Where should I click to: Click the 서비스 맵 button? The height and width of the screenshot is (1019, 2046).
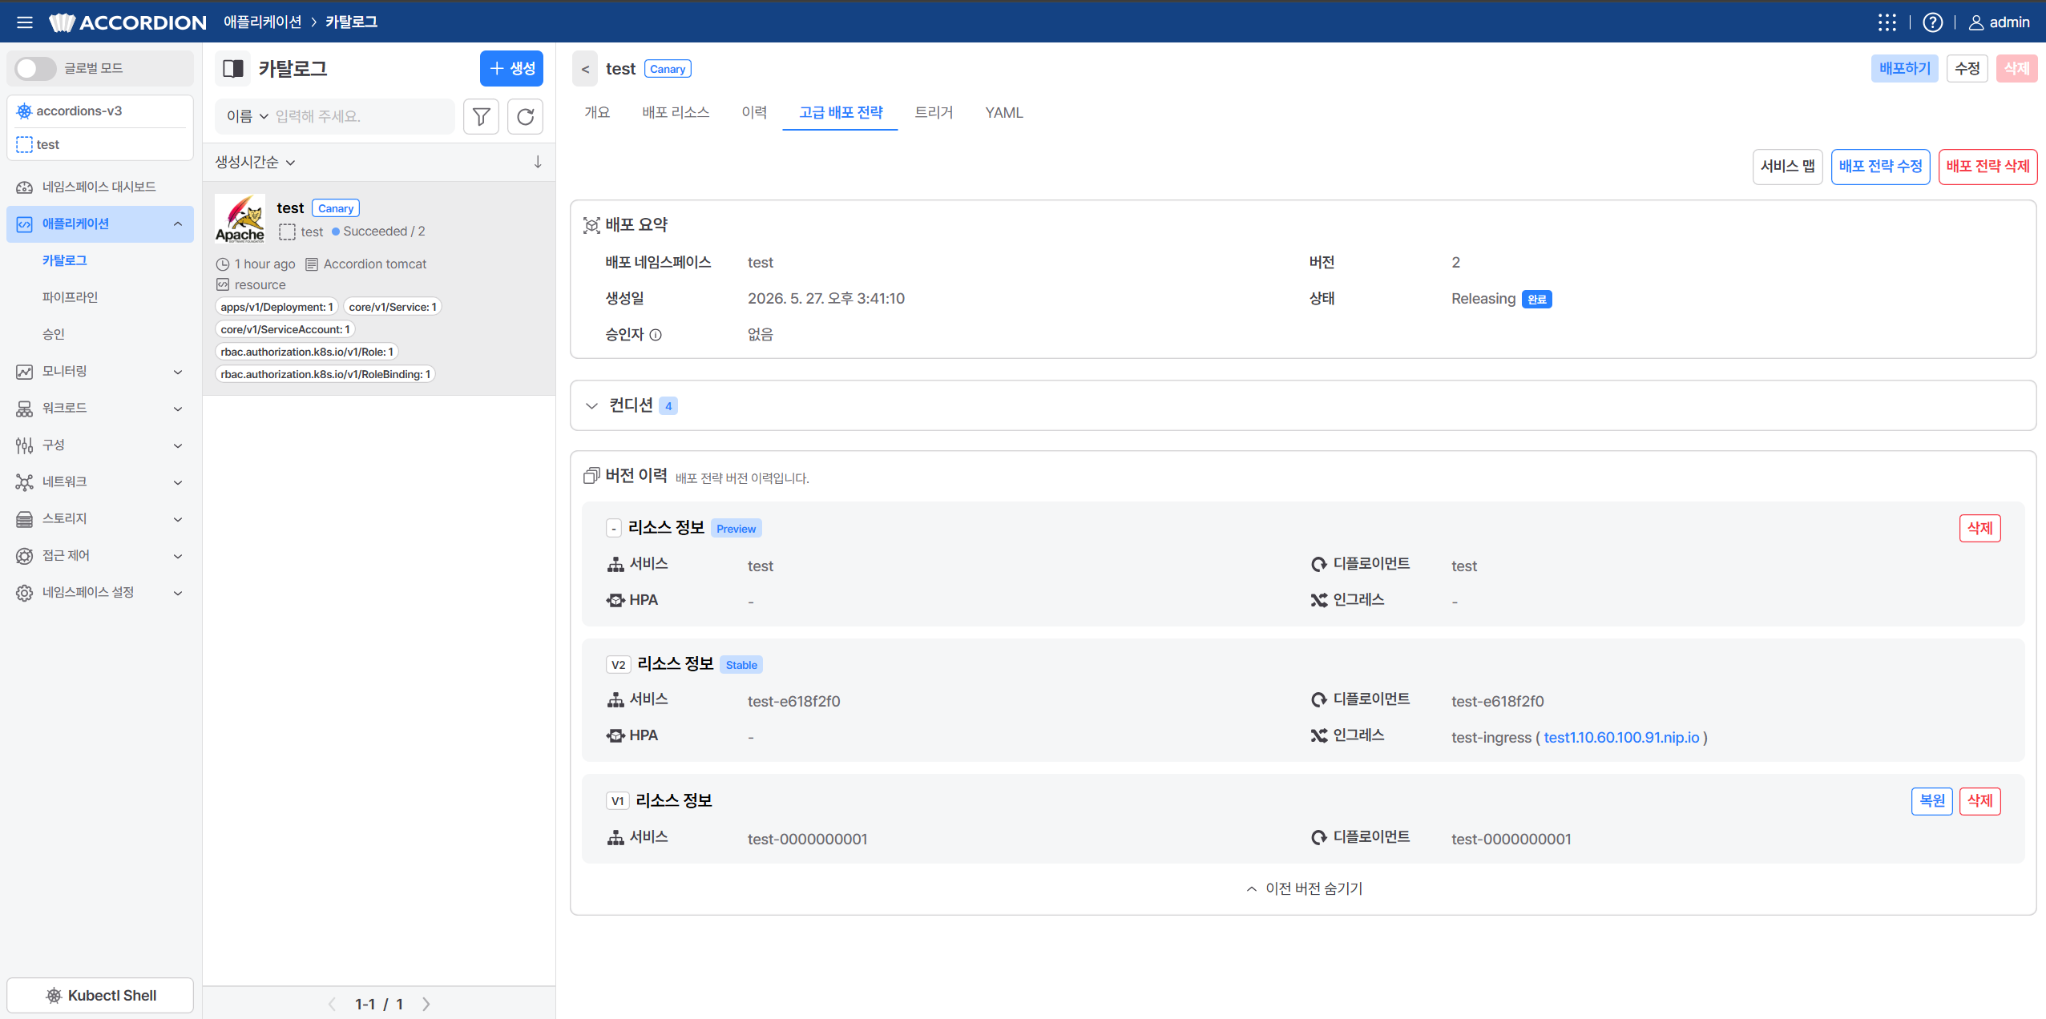coord(1787,167)
